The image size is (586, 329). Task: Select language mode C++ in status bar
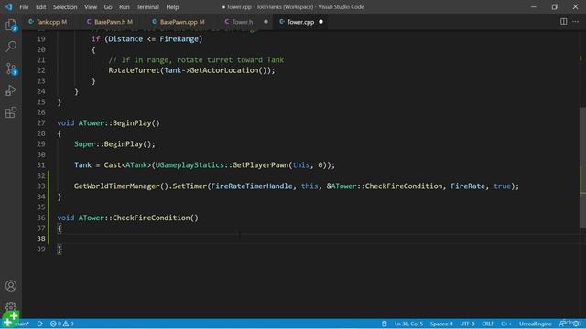tap(506, 324)
